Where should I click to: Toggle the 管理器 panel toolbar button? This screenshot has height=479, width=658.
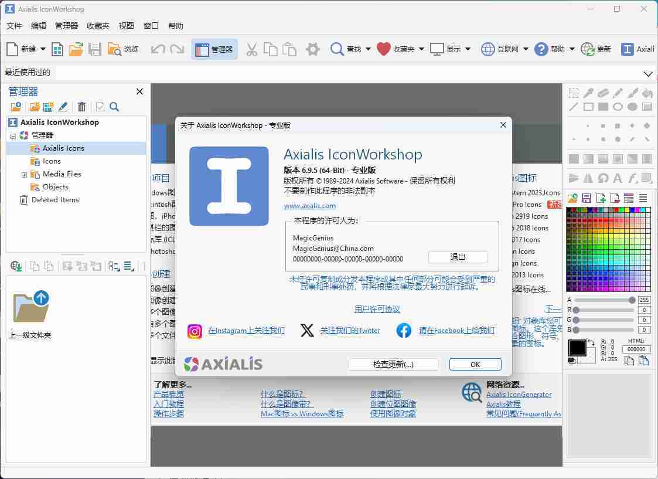click(214, 49)
